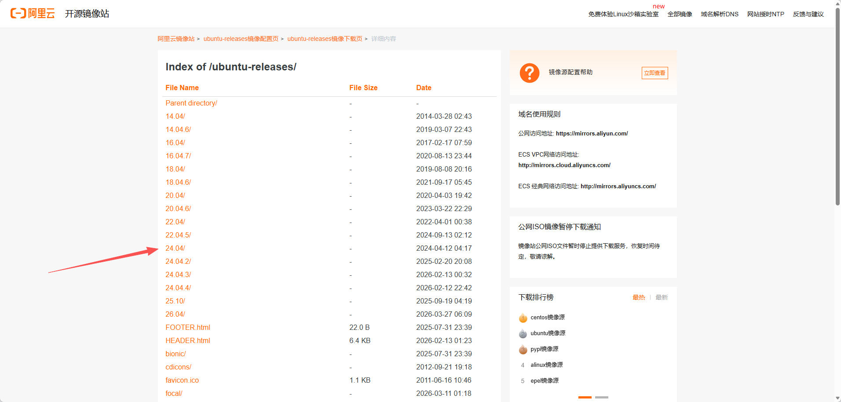
Task: Go to ubuntu-releases镜像配置页 breadcrumb
Action: (x=241, y=39)
